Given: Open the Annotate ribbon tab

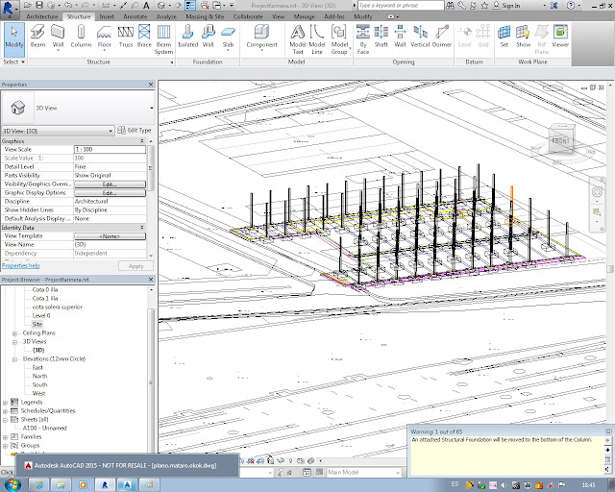Looking at the screenshot, I should (x=135, y=17).
